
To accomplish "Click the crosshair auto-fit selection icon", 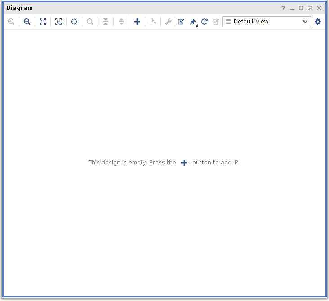I will (x=74, y=22).
